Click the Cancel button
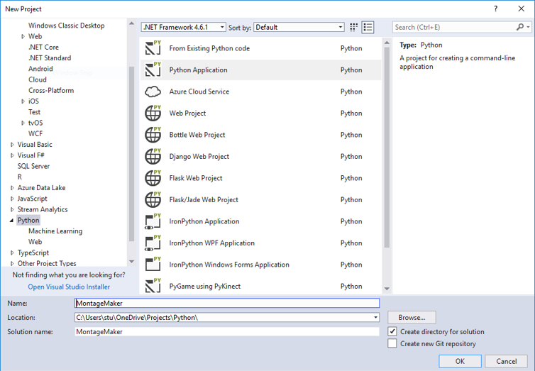 (x=507, y=361)
